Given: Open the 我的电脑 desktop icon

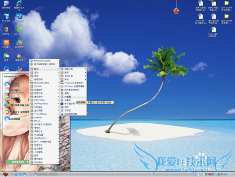Looking at the screenshot, I should [x=6, y=5].
